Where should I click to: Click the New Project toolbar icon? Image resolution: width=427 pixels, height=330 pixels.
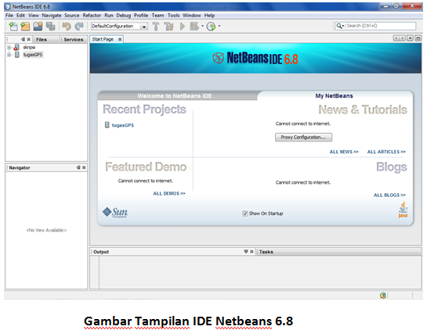[x=25, y=27]
